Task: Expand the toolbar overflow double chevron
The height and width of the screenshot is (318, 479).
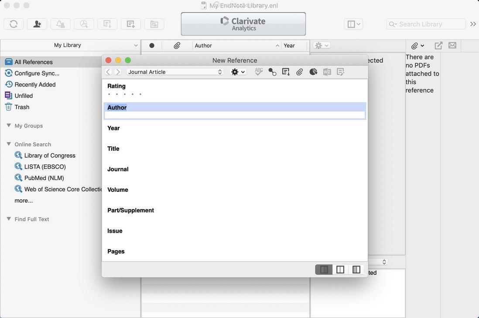Action: click(473, 24)
